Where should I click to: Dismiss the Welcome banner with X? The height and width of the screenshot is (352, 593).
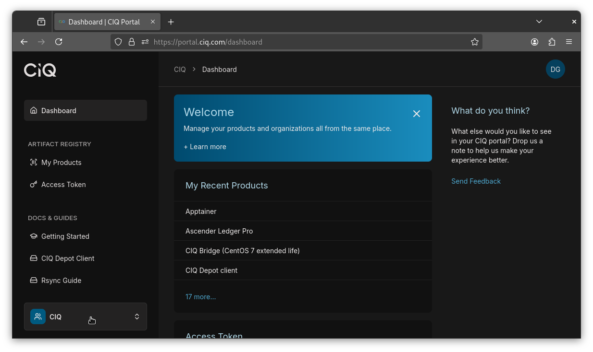(416, 114)
